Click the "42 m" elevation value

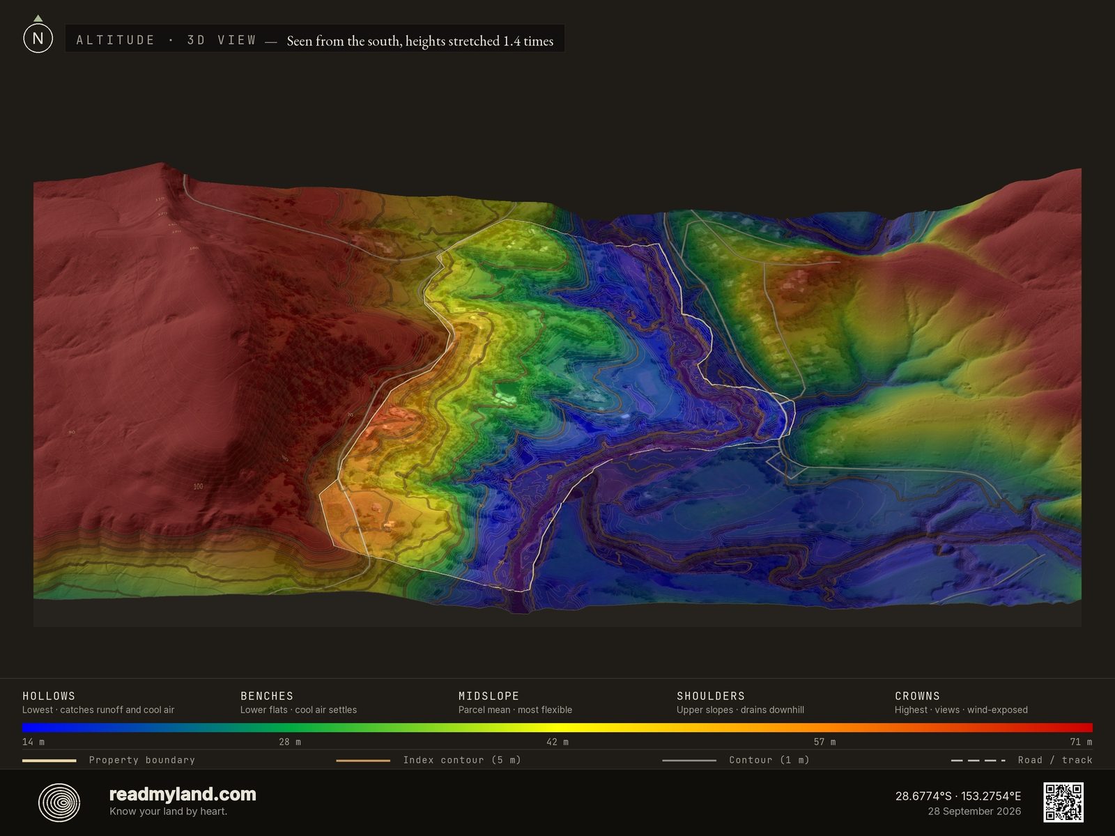tap(557, 742)
